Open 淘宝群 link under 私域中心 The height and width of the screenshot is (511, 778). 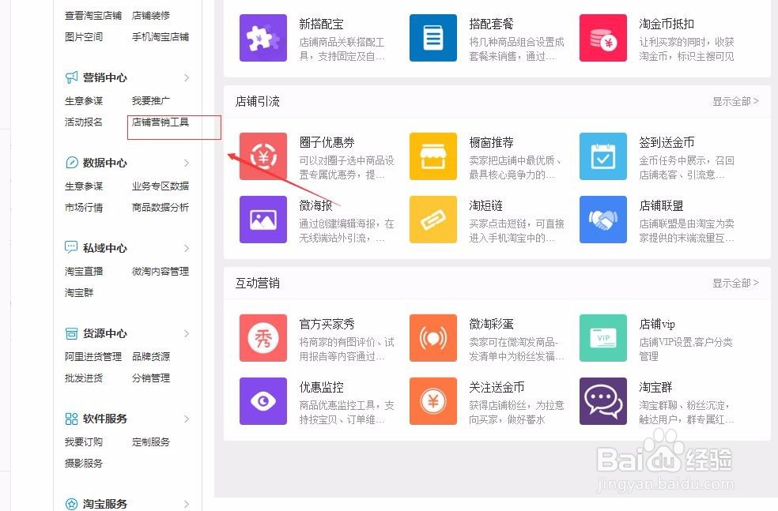coord(79,292)
